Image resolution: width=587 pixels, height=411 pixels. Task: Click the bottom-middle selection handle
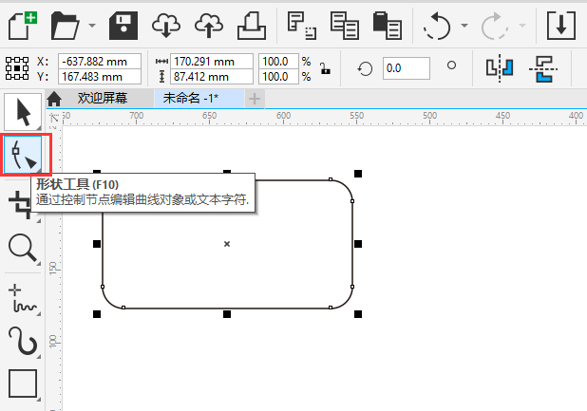point(227,314)
